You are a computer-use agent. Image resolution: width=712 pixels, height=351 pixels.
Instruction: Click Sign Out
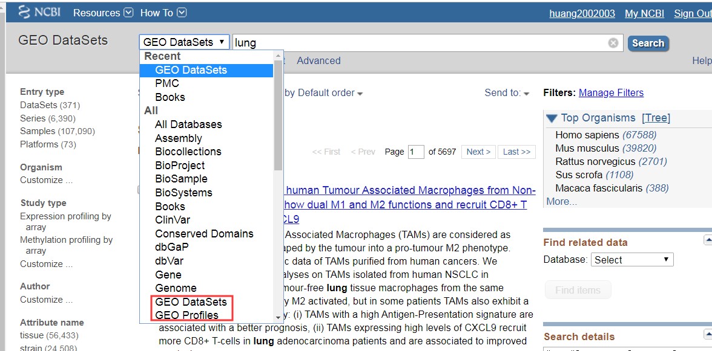[x=693, y=13]
